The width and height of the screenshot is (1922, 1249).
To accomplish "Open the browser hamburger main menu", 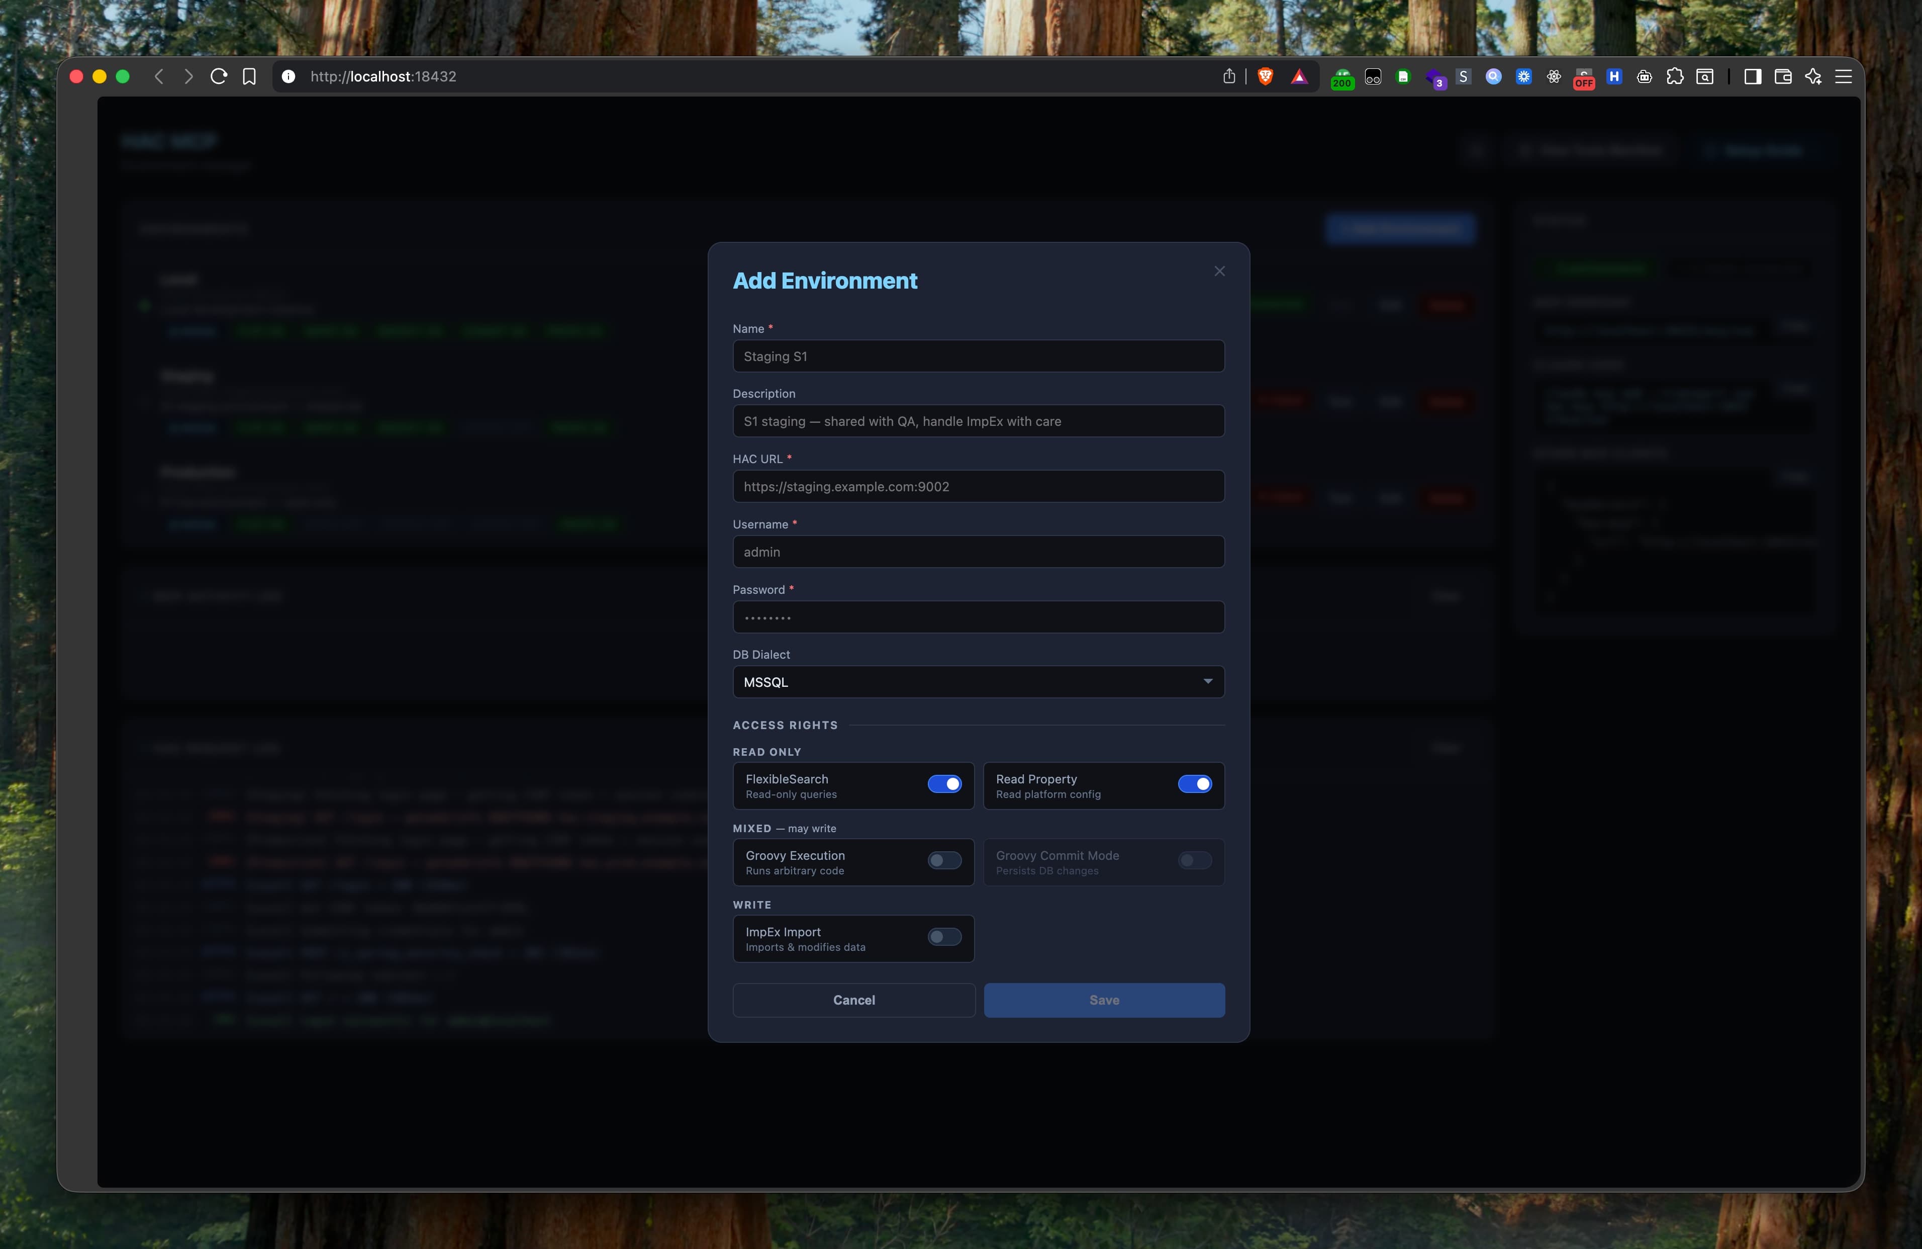I will 1844,77.
